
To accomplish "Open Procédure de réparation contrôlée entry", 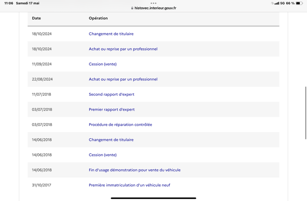I will click(120, 125).
